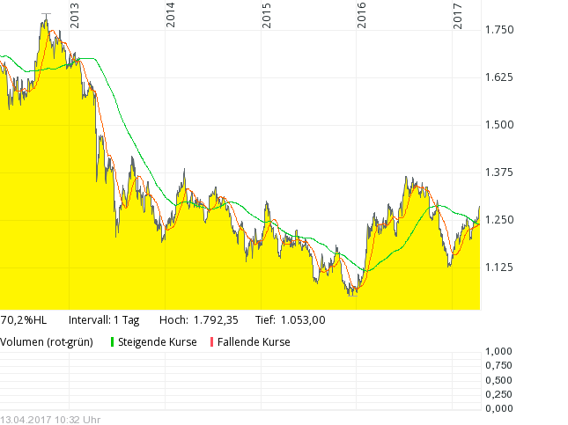Click the 1.500 price axis label
Image resolution: width=568 pixels, height=425 pixels.
[498, 125]
